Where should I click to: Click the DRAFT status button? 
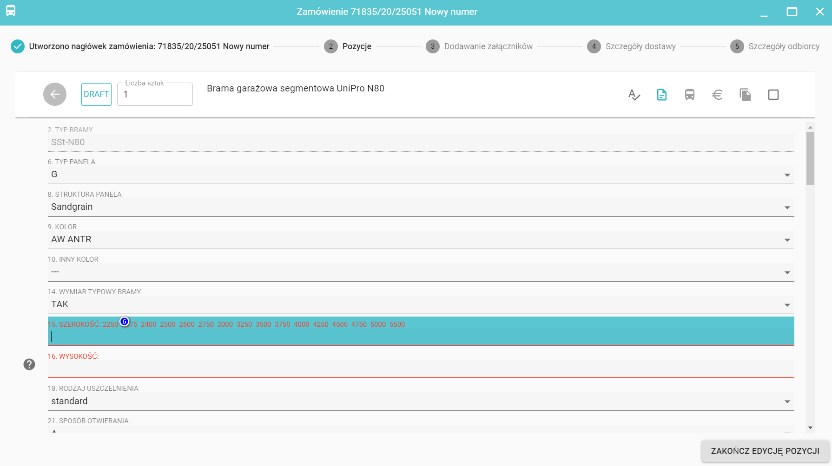pos(96,94)
